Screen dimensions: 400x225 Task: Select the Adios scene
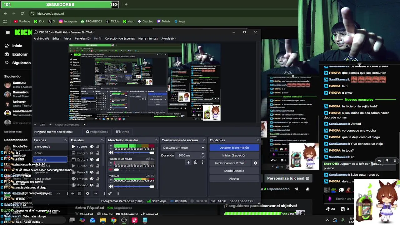tap(50, 153)
